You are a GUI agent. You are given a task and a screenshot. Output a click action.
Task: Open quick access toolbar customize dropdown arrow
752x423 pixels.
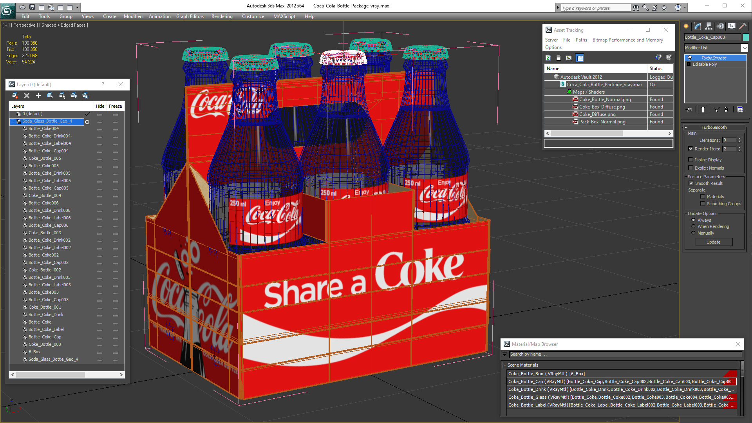tap(78, 7)
